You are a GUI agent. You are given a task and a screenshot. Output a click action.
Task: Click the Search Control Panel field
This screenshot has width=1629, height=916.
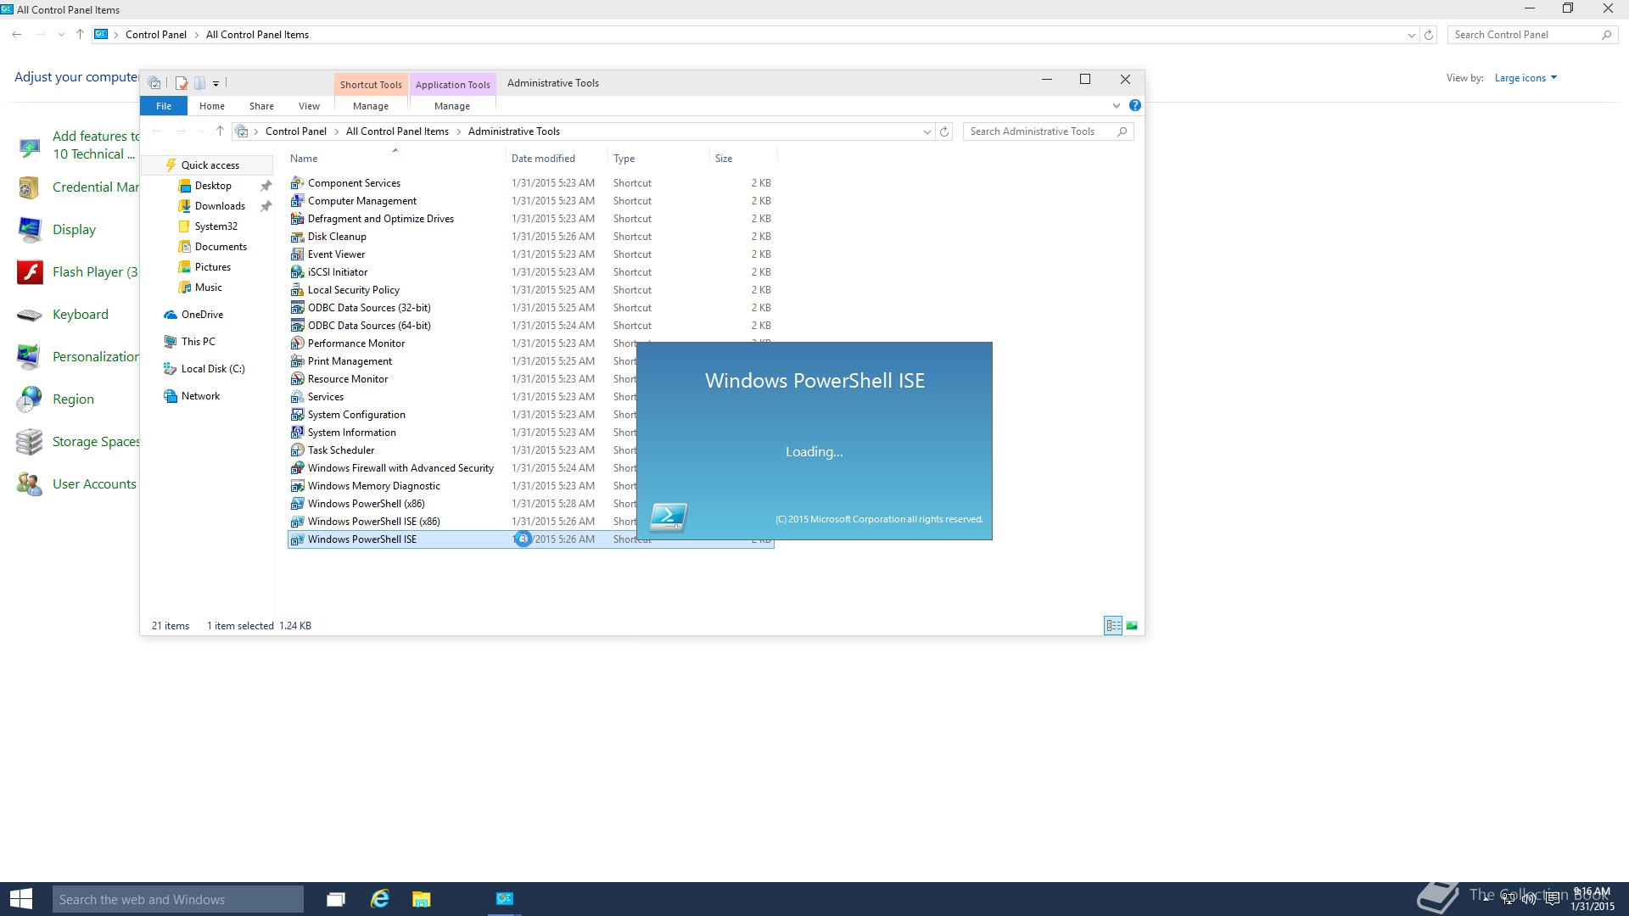[x=1531, y=35]
